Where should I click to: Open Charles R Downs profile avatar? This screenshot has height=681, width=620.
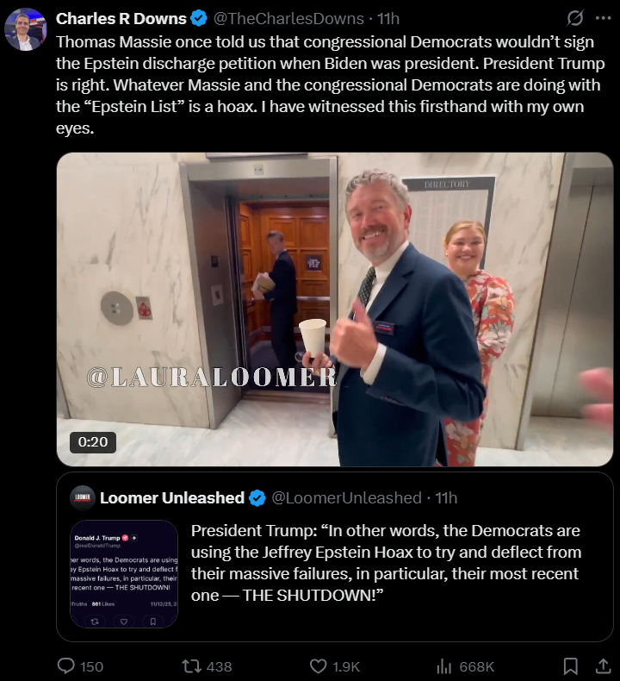coord(25,30)
